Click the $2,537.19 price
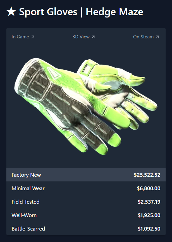This screenshot has width=172, height=242. tap(149, 202)
